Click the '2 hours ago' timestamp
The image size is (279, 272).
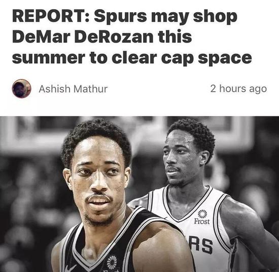point(238,89)
